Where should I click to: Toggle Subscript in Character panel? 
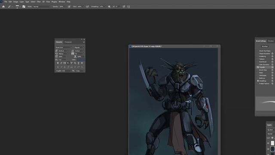(x=75, y=63)
